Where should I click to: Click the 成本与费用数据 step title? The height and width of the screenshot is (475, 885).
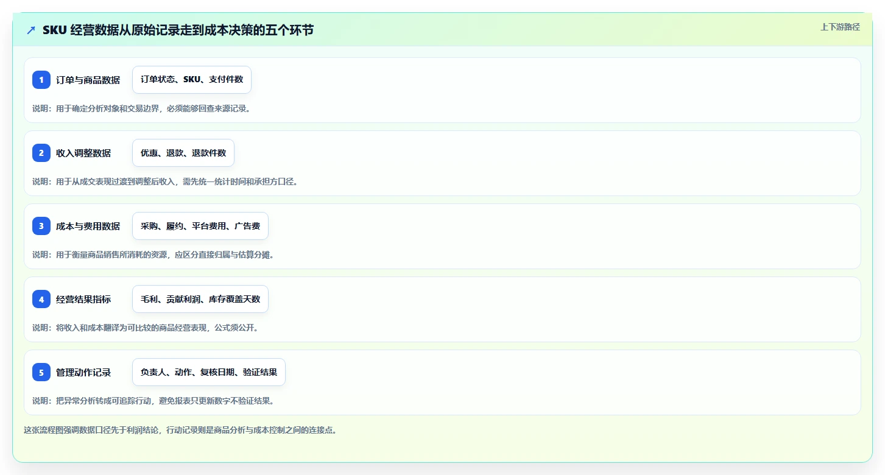pos(88,226)
